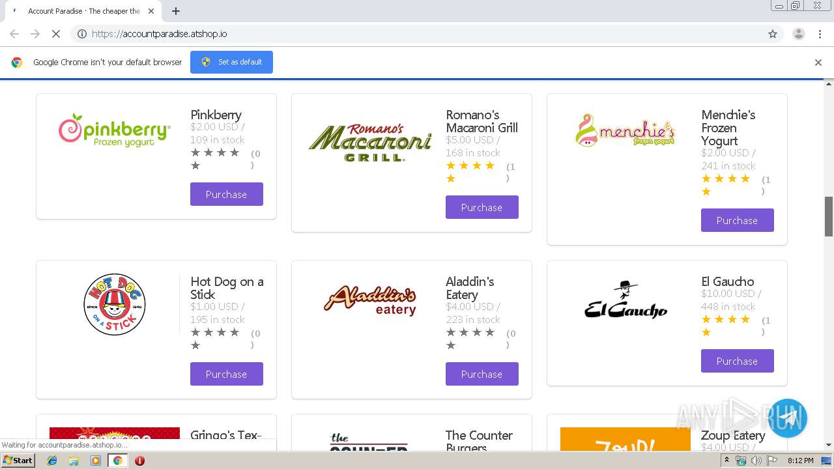The height and width of the screenshot is (469, 834).
Task: Switch to Chrome in the taskbar
Action: (x=118, y=461)
